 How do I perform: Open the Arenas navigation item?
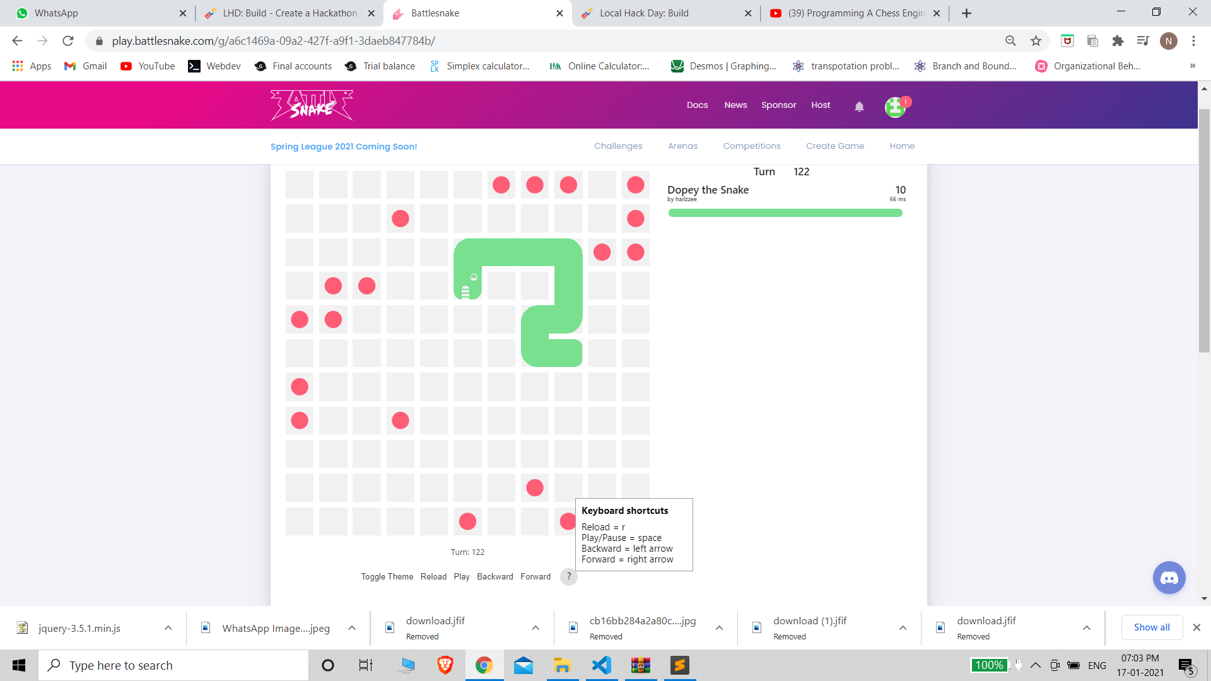682,146
